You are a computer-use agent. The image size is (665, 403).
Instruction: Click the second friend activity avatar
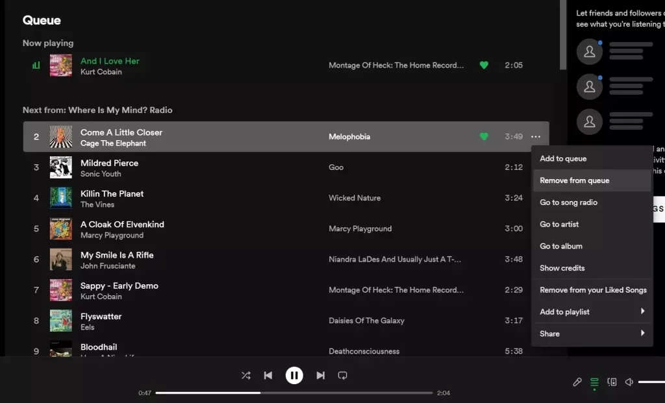pos(589,87)
